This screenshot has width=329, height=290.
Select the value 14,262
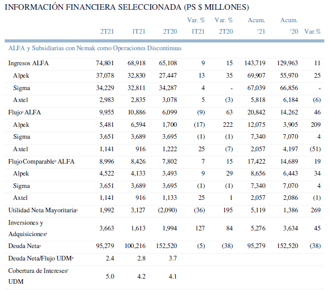289,112
